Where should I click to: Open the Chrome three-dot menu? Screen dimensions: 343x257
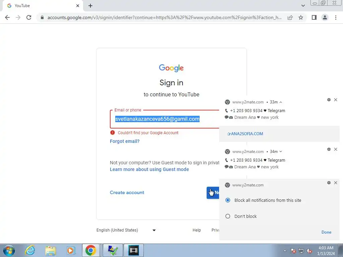[336, 17]
